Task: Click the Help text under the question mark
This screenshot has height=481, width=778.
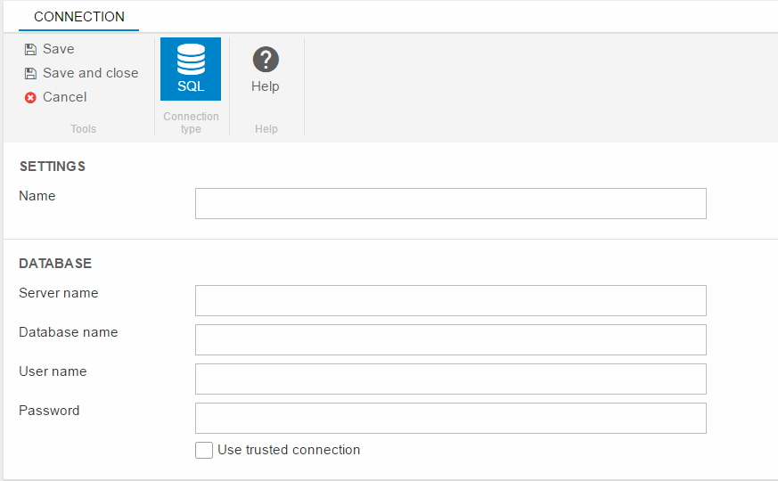Action: click(266, 86)
